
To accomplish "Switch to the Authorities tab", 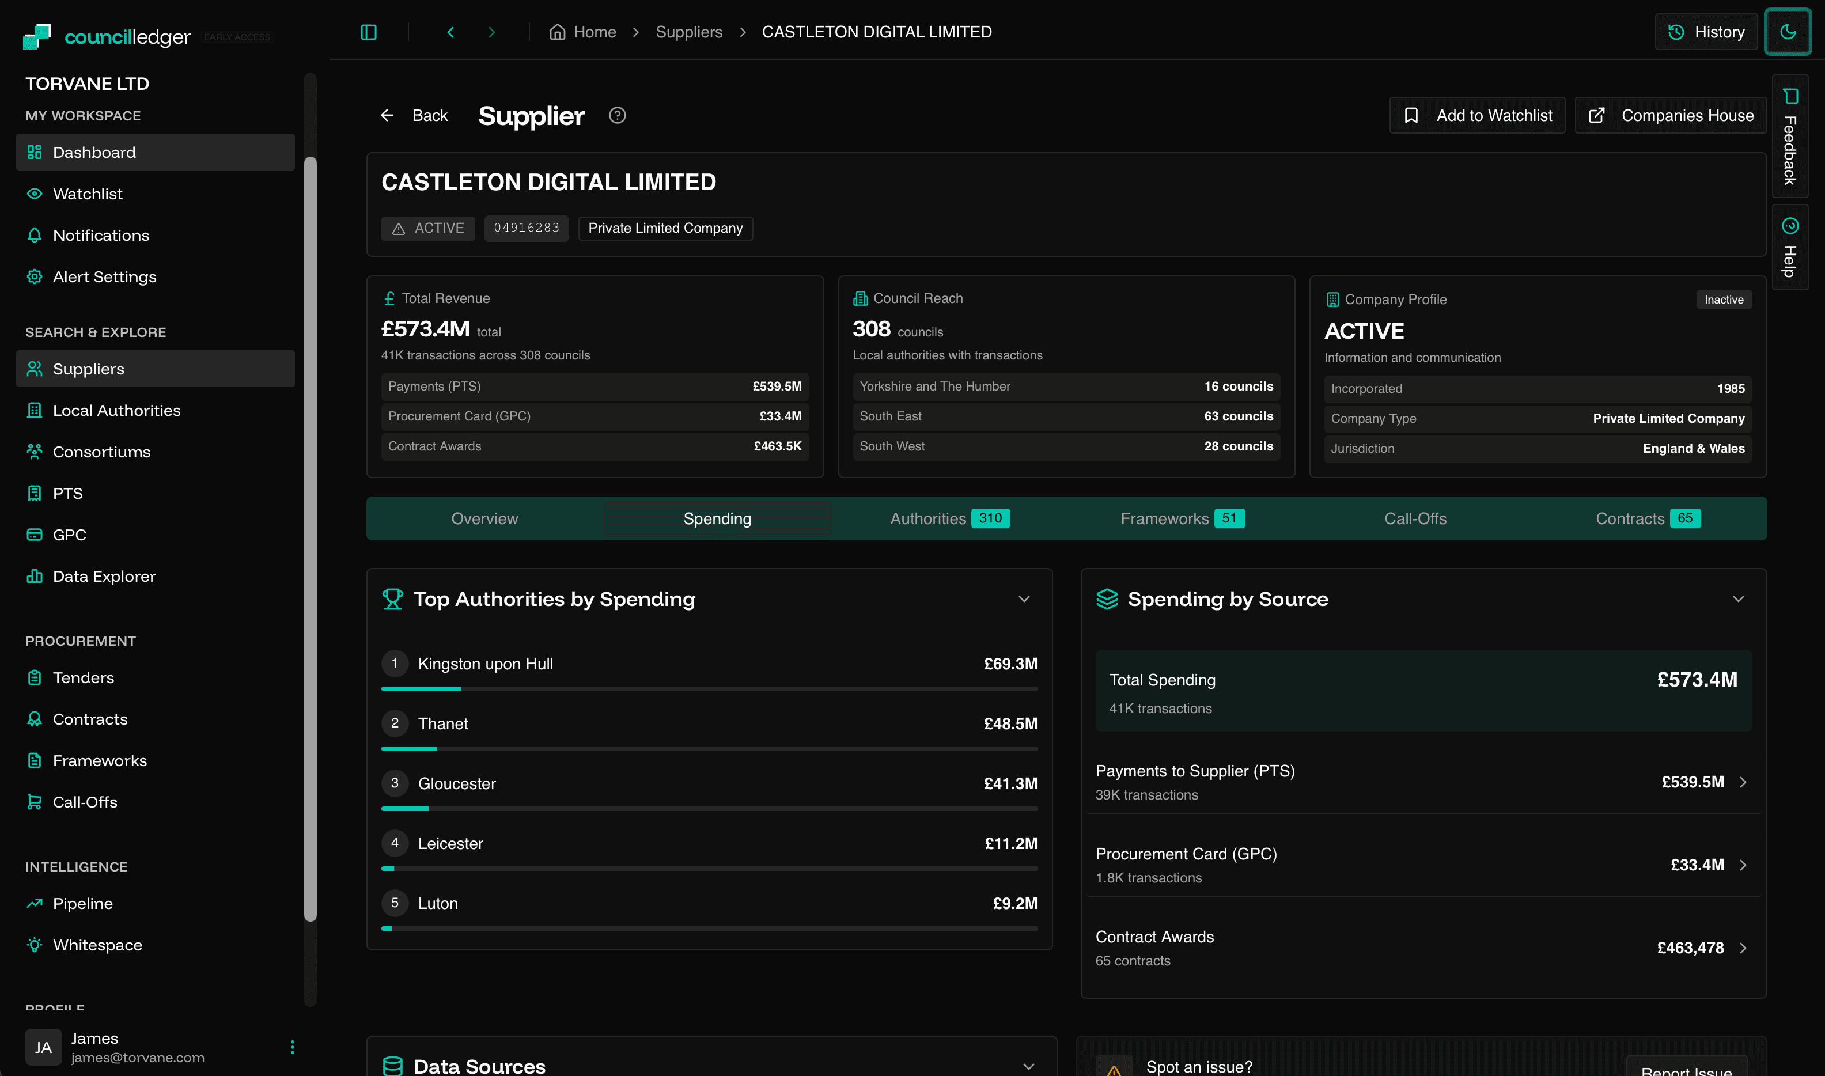I will 950,518.
